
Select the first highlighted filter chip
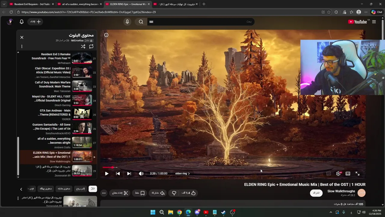93,189
